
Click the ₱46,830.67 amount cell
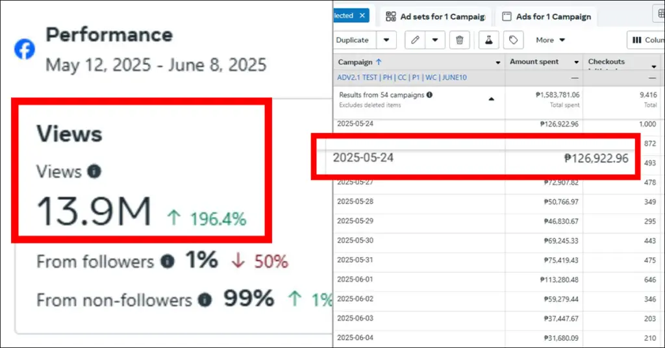[561, 221]
